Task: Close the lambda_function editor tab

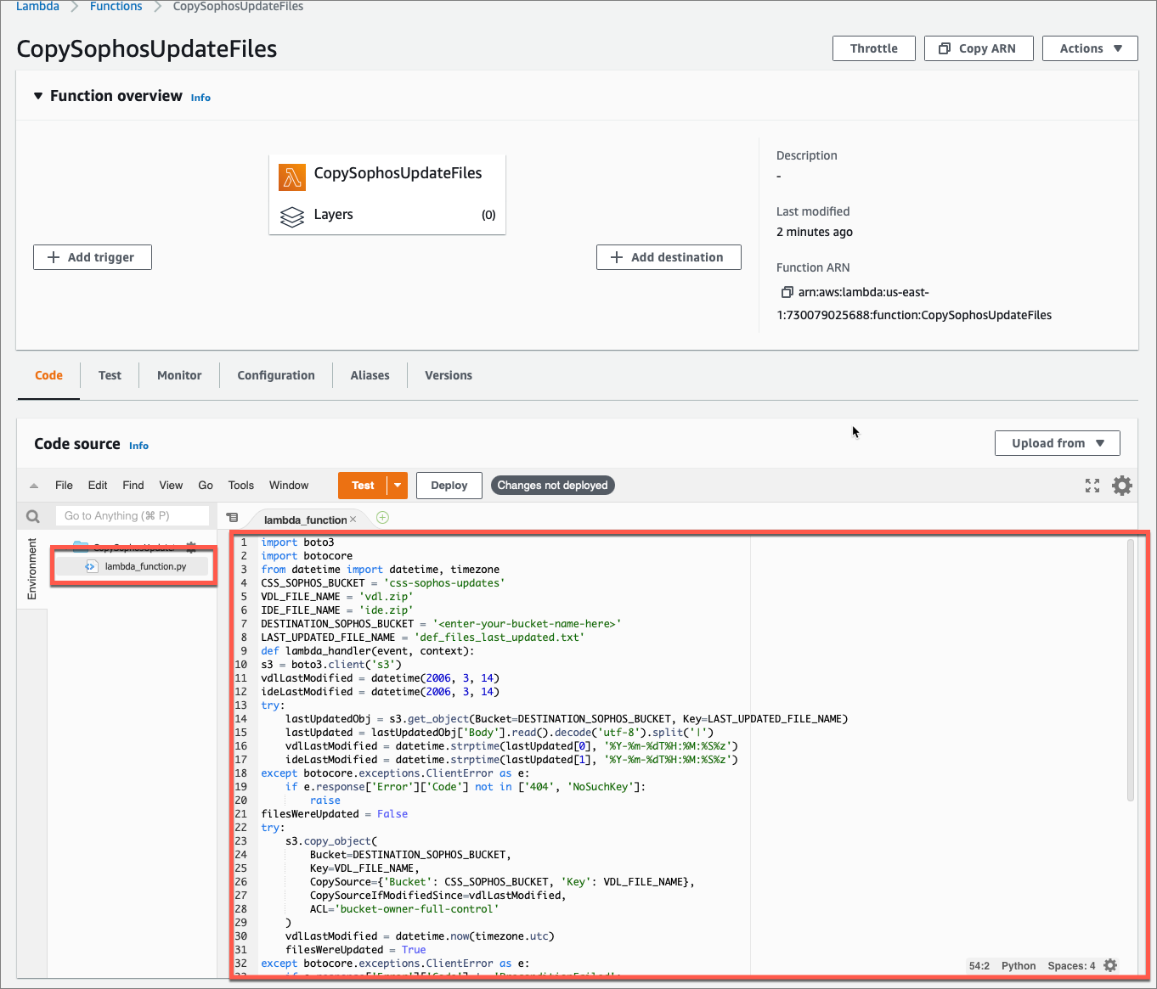Action: (x=353, y=519)
